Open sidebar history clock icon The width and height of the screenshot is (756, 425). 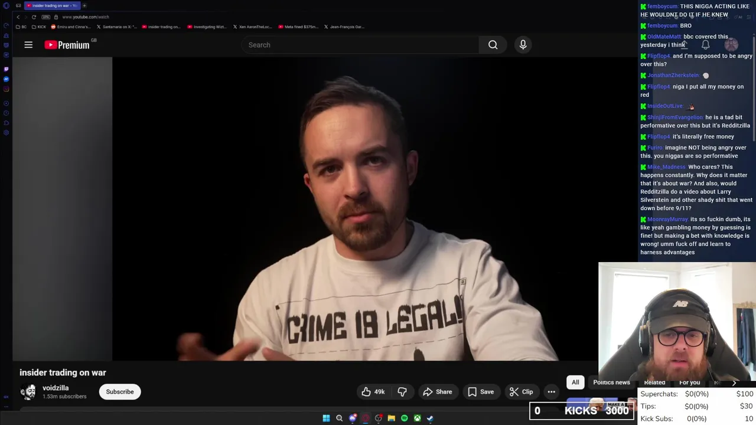coord(6,113)
